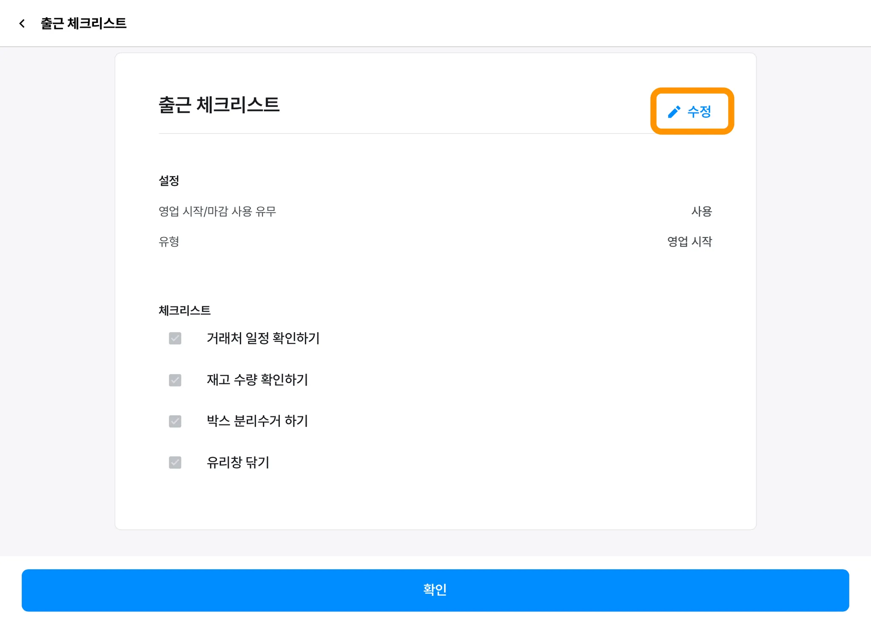Toggle checkbox for 재고 수량 확인하기
The width and height of the screenshot is (871, 637).
[x=175, y=380]
